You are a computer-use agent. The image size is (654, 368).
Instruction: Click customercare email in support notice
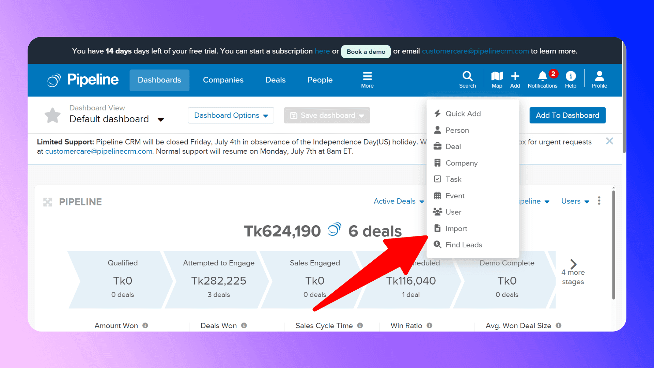[x=99, y=151]
